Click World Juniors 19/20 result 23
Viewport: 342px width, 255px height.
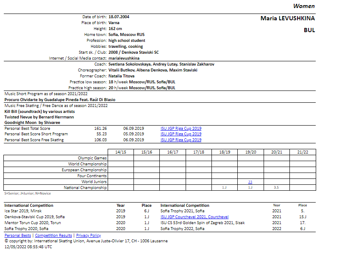pos(250,182)
